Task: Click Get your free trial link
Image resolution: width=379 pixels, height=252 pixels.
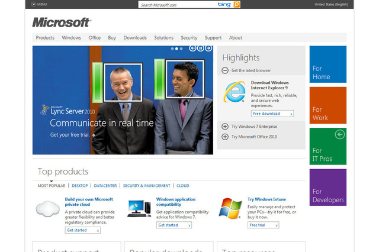Action: pyautogui.click(x=72, y=135)
